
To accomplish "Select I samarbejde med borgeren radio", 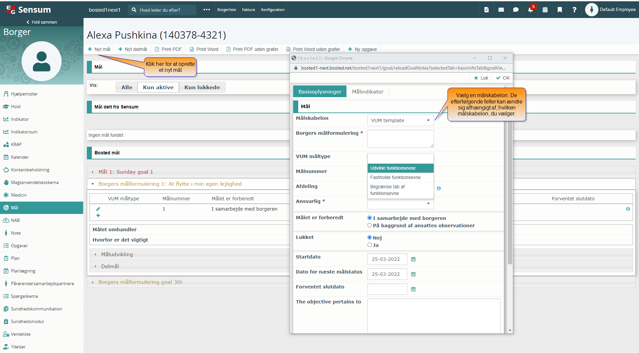I will 369,218.
